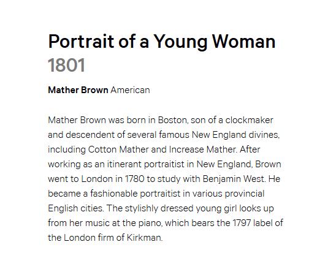Click the word American after the artist name
The height and width of the screenshot is (261, 336).
tap(130, 90)
